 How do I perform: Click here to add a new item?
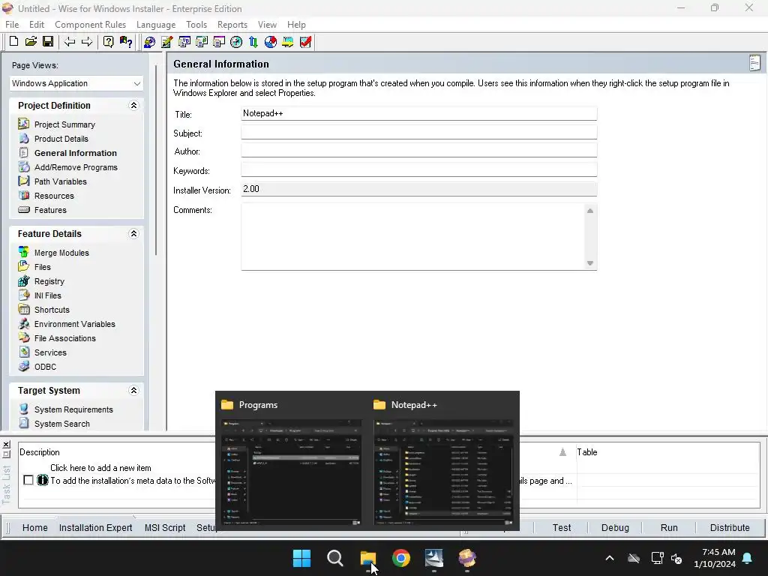point(100,468)
